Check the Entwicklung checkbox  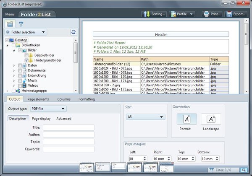coord(20,75)
